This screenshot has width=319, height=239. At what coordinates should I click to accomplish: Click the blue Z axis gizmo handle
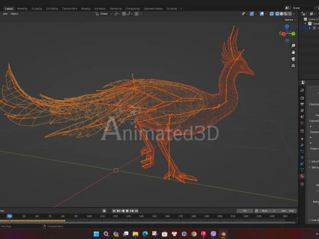click(287, 27)
